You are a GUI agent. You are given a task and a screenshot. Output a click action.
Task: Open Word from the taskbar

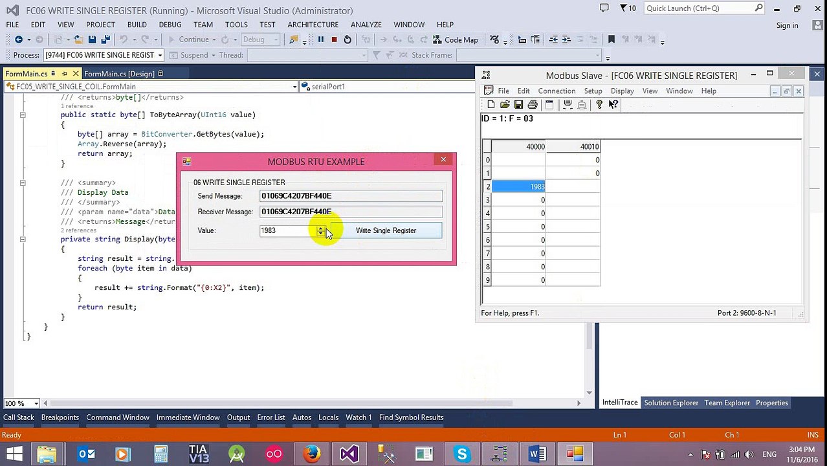(x=537, y=454)
